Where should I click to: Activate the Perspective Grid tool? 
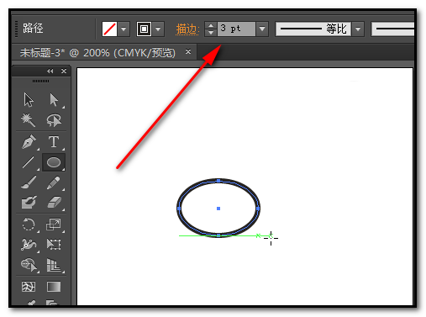click(x=54, y=265)
